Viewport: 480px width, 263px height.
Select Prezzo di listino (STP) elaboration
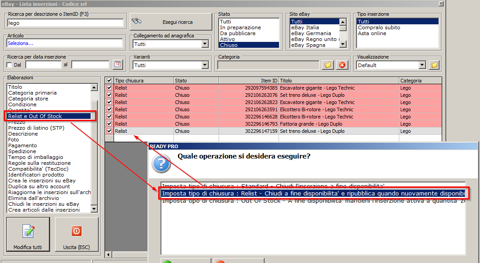49,128
